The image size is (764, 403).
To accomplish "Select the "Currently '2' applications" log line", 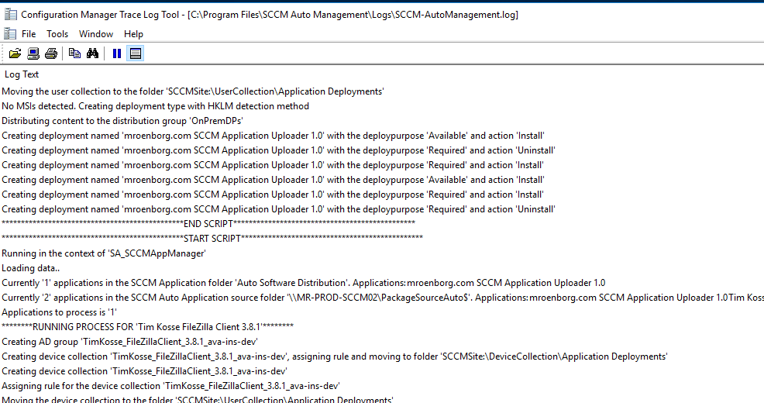I will (x=383, y=298).
